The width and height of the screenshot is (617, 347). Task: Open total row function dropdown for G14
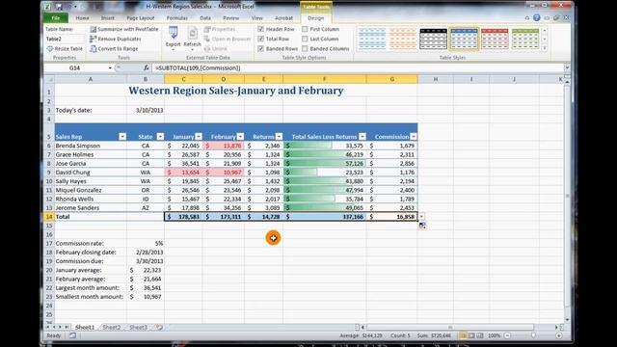422,217
